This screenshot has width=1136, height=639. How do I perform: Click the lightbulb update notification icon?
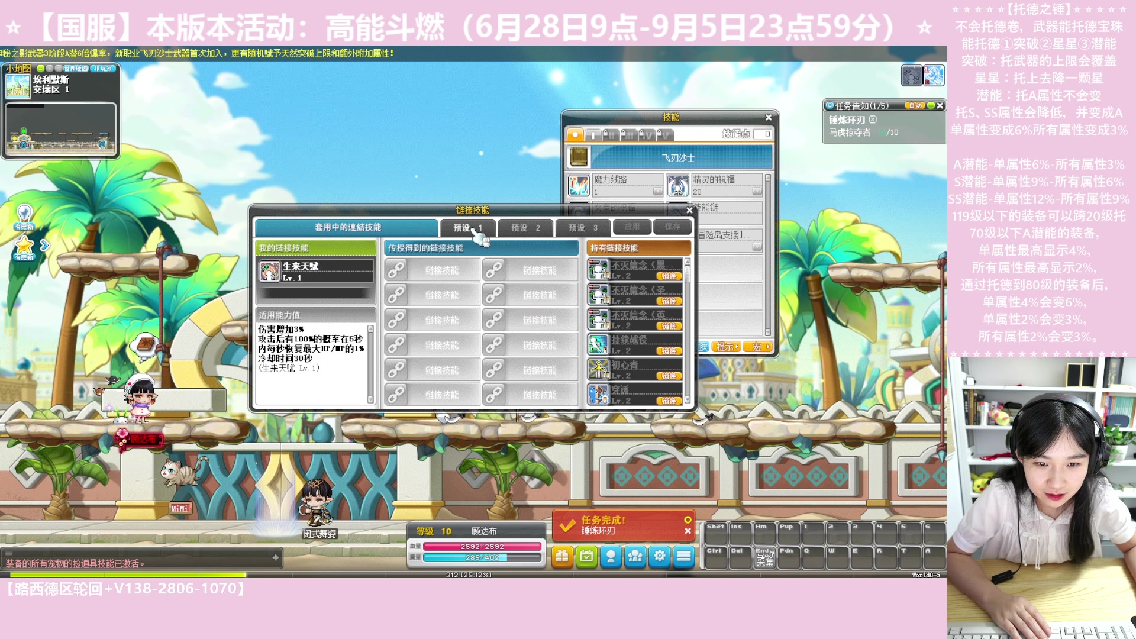pos(24,217)
